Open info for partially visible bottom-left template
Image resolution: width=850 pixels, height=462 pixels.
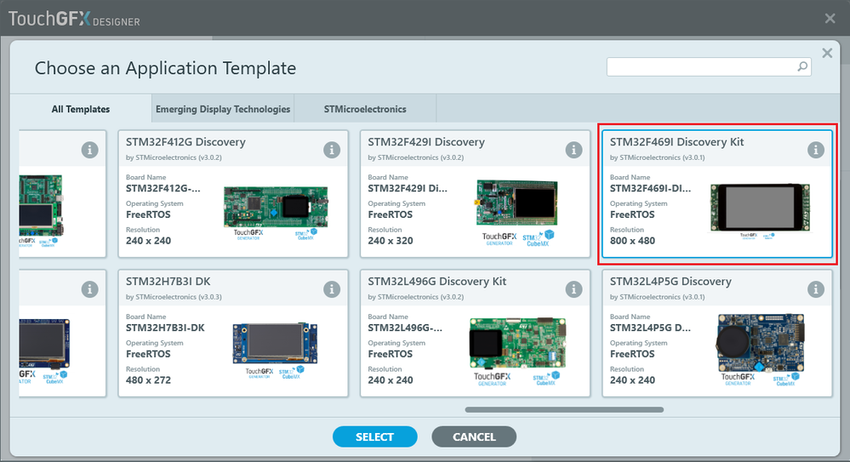tap(90, 289)
